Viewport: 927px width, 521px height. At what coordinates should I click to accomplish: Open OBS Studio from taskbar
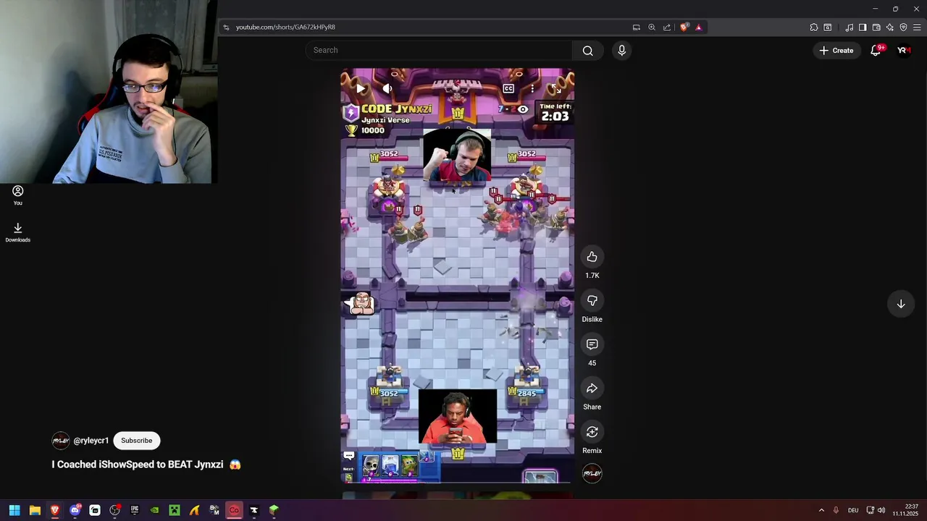click(x=114, y=510)
